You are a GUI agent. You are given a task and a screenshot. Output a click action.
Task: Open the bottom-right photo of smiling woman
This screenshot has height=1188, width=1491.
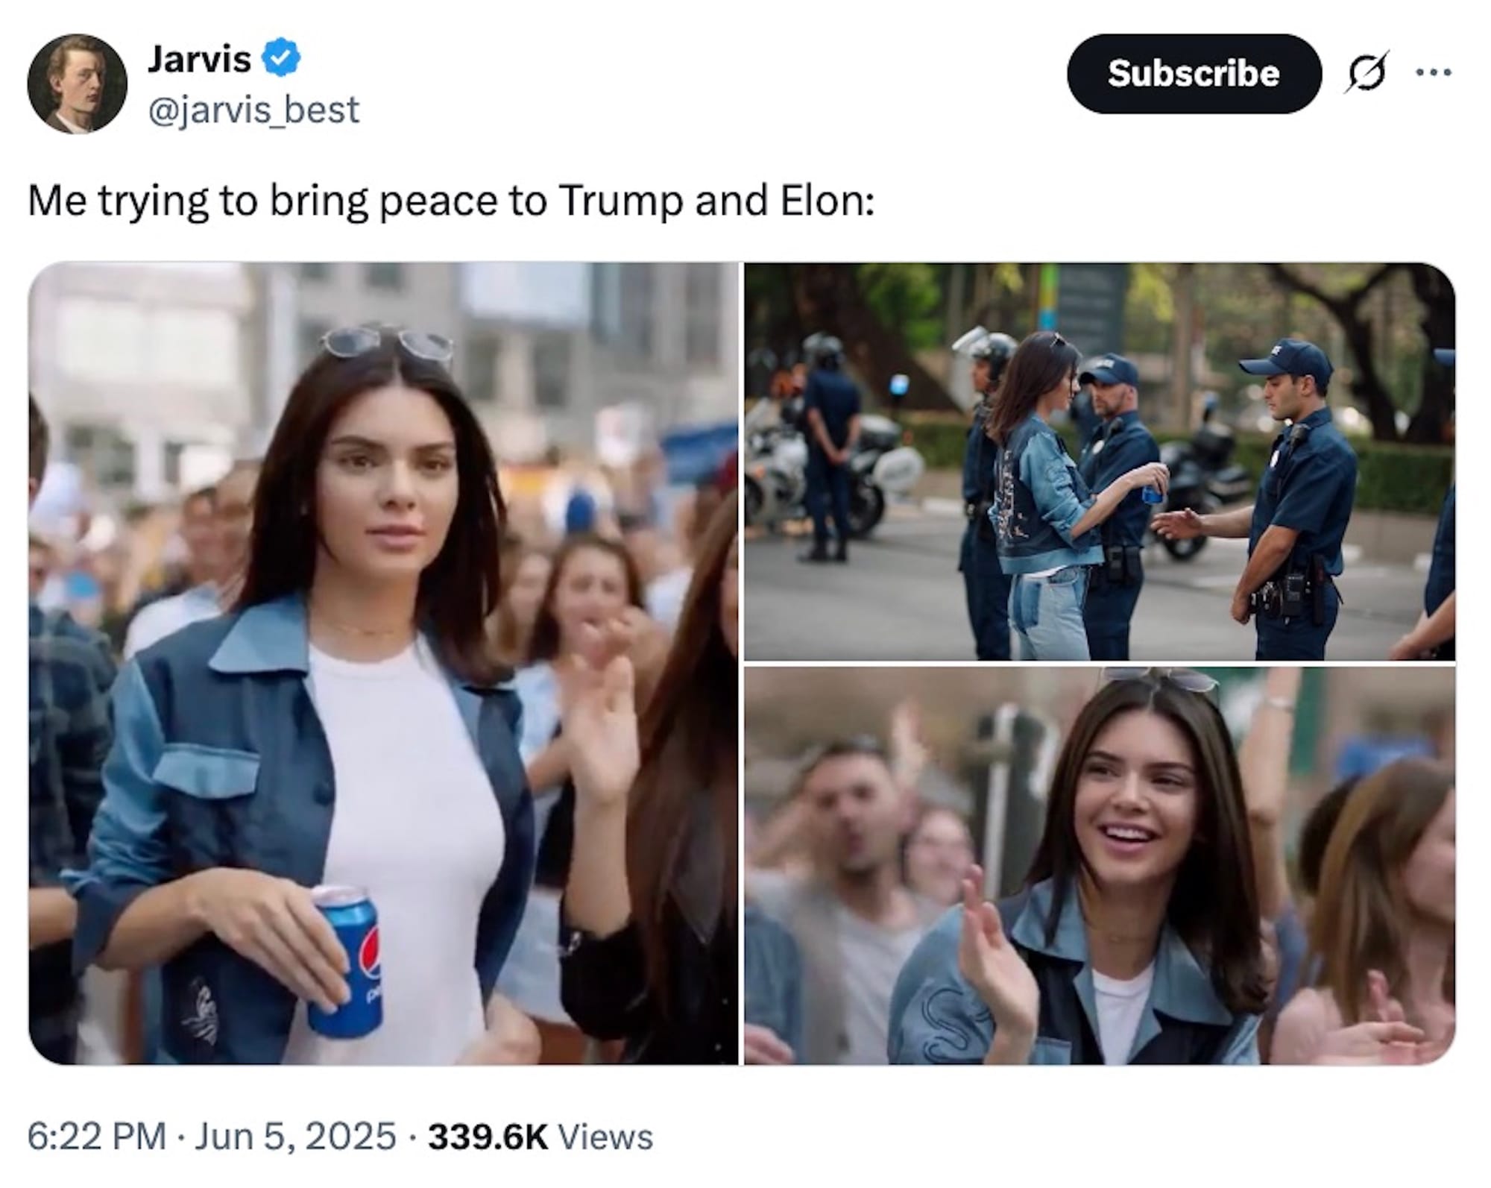tap(1100, 866)
